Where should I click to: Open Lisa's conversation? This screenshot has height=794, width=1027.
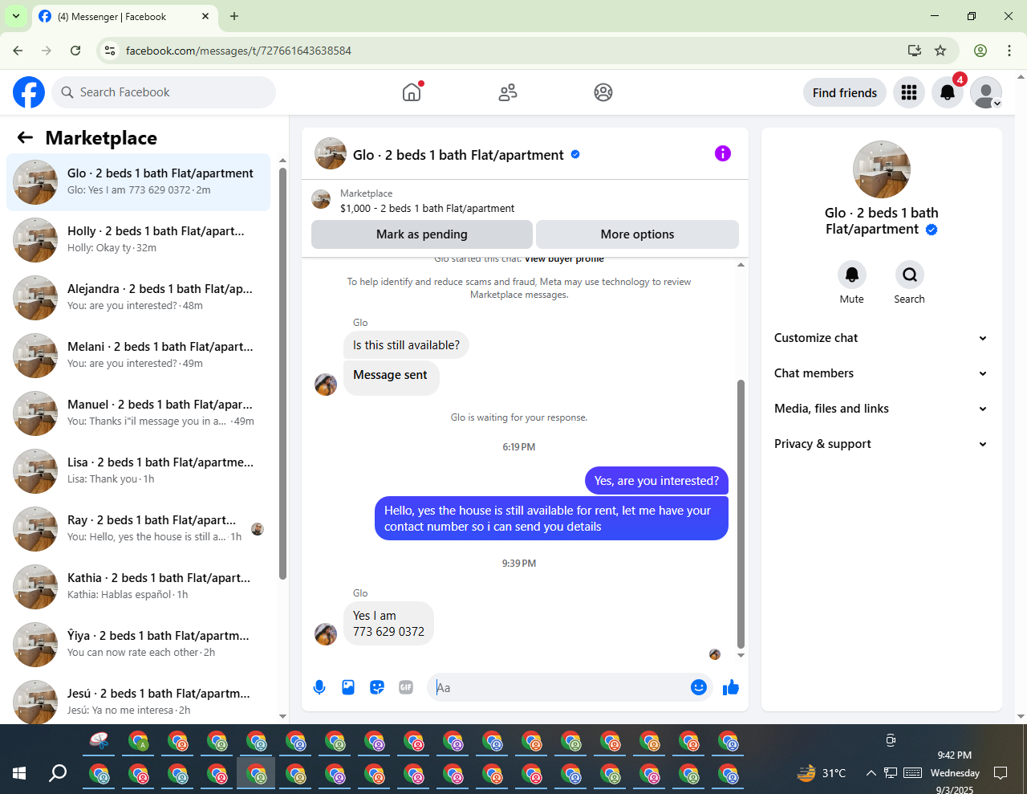[x=138, y=470]
